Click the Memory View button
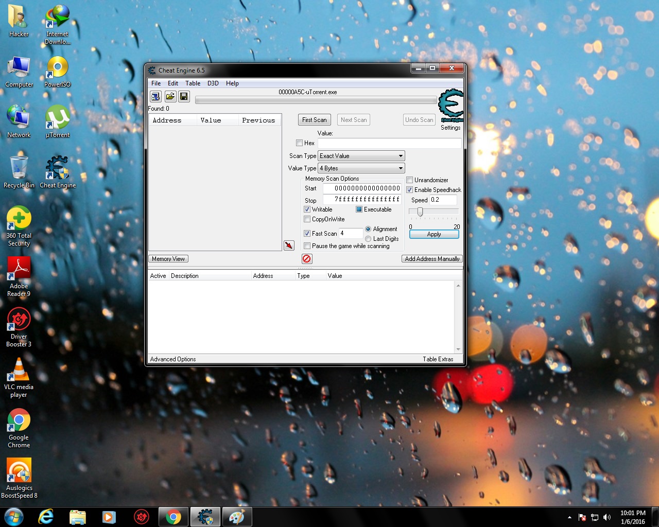 click(168, 259)
